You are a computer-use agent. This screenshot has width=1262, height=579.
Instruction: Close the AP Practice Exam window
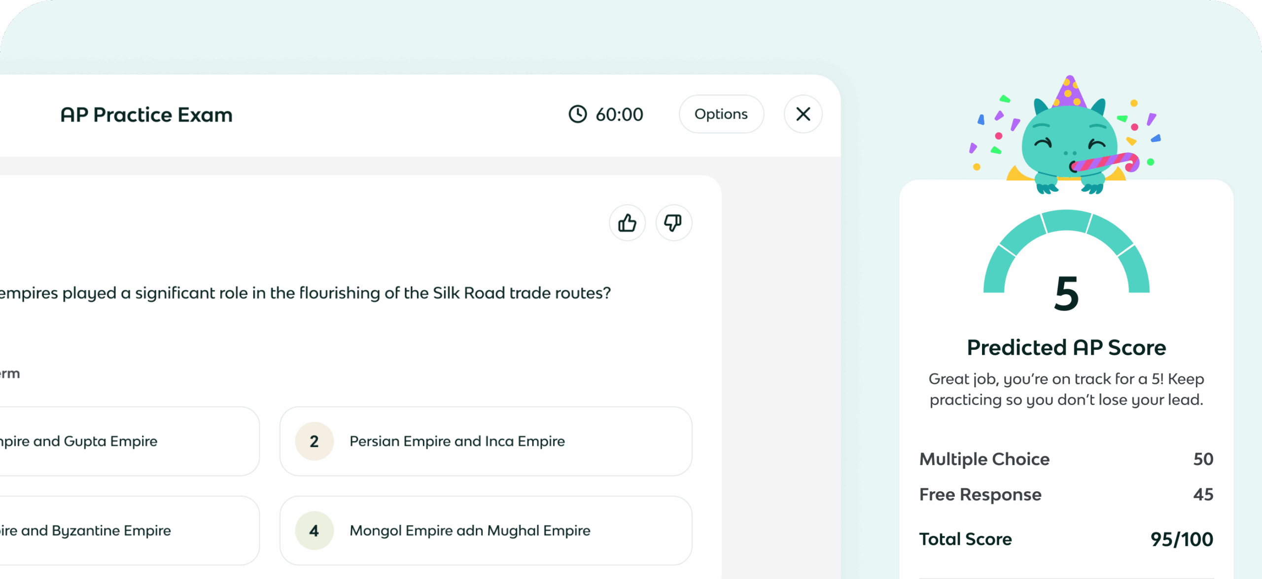point(803,114)
